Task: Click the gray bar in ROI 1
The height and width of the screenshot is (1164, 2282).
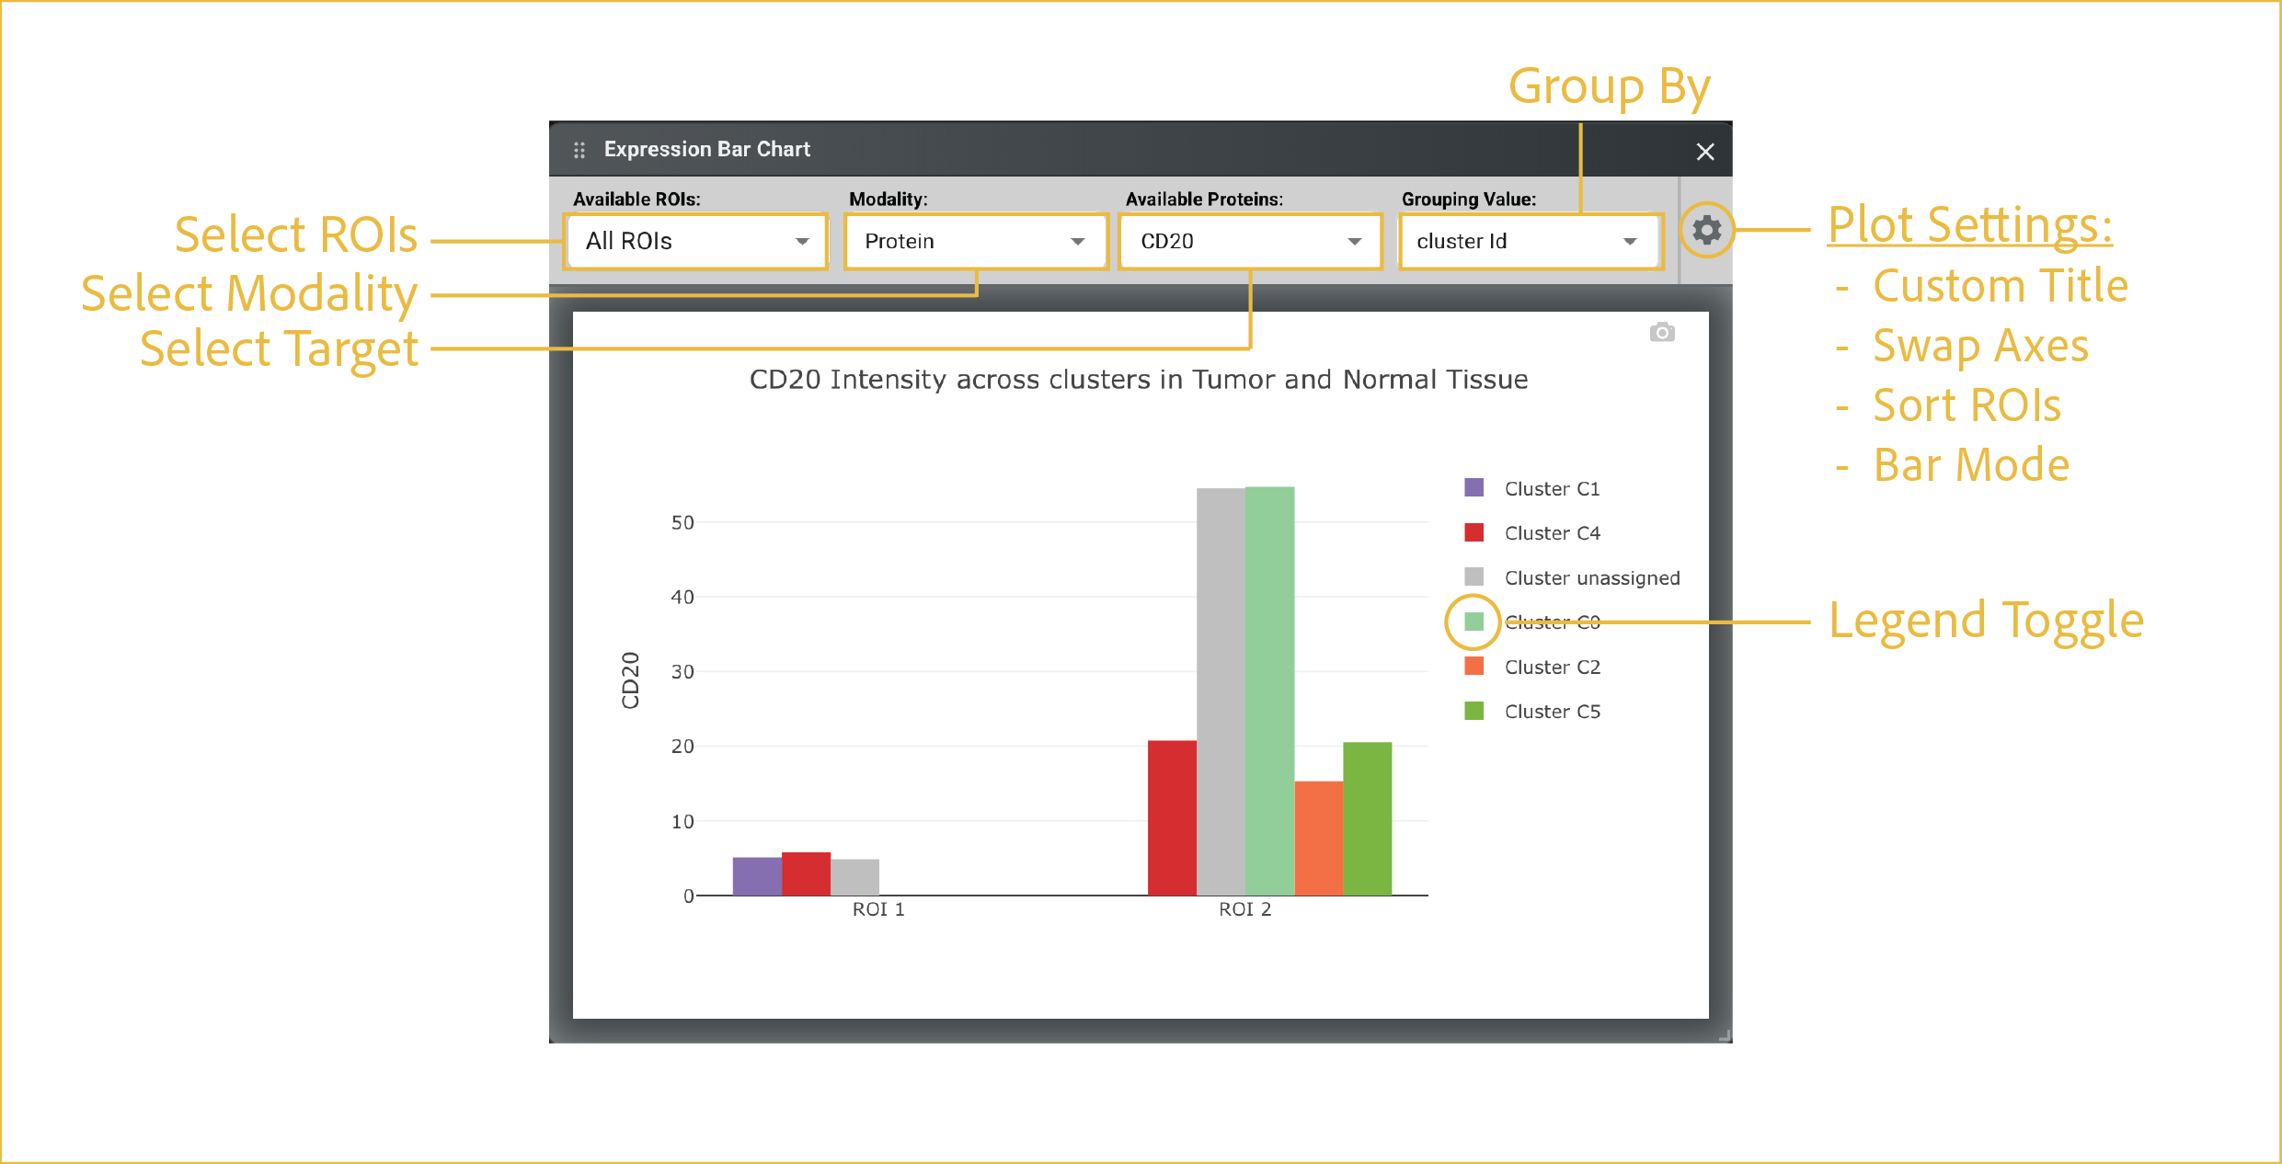Action: pos(854,877)
